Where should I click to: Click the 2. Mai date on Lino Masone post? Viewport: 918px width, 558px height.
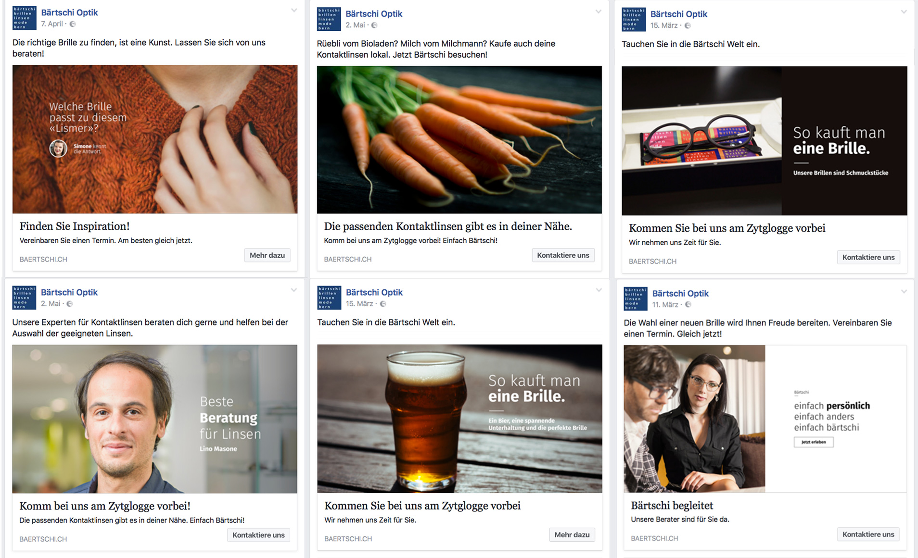click(51, 304)
